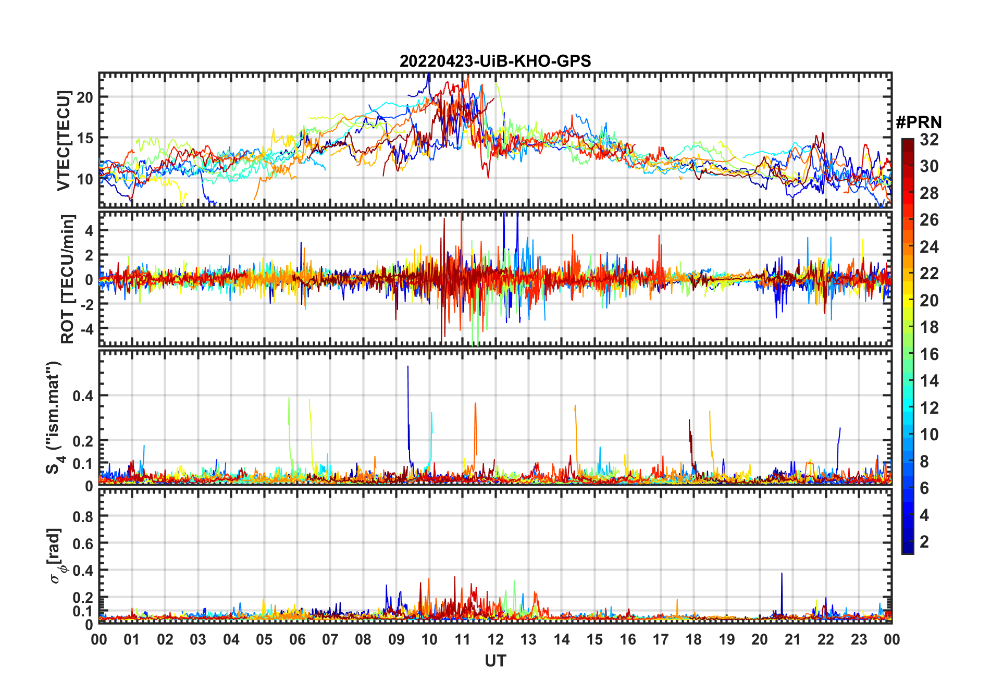
Task: Click x-axis tick label 12
Action: [x=495, y=639]
